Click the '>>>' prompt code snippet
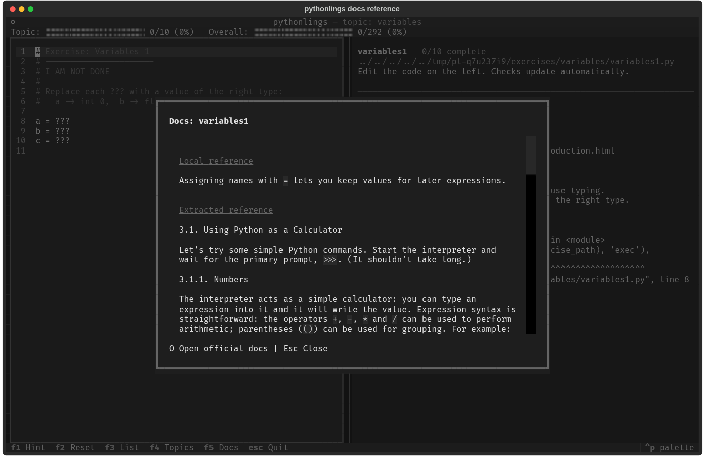705x456 pixels. click(330, 259)
